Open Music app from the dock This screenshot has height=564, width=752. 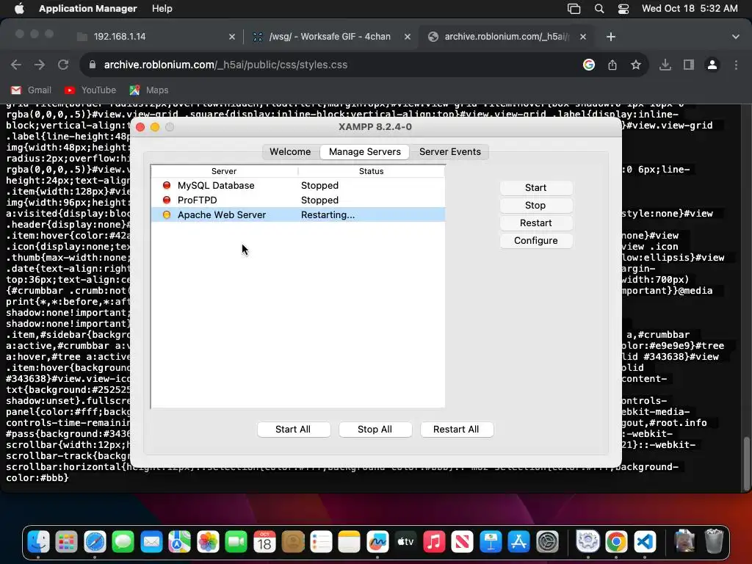pyautogui.click(x=434, y=542)
